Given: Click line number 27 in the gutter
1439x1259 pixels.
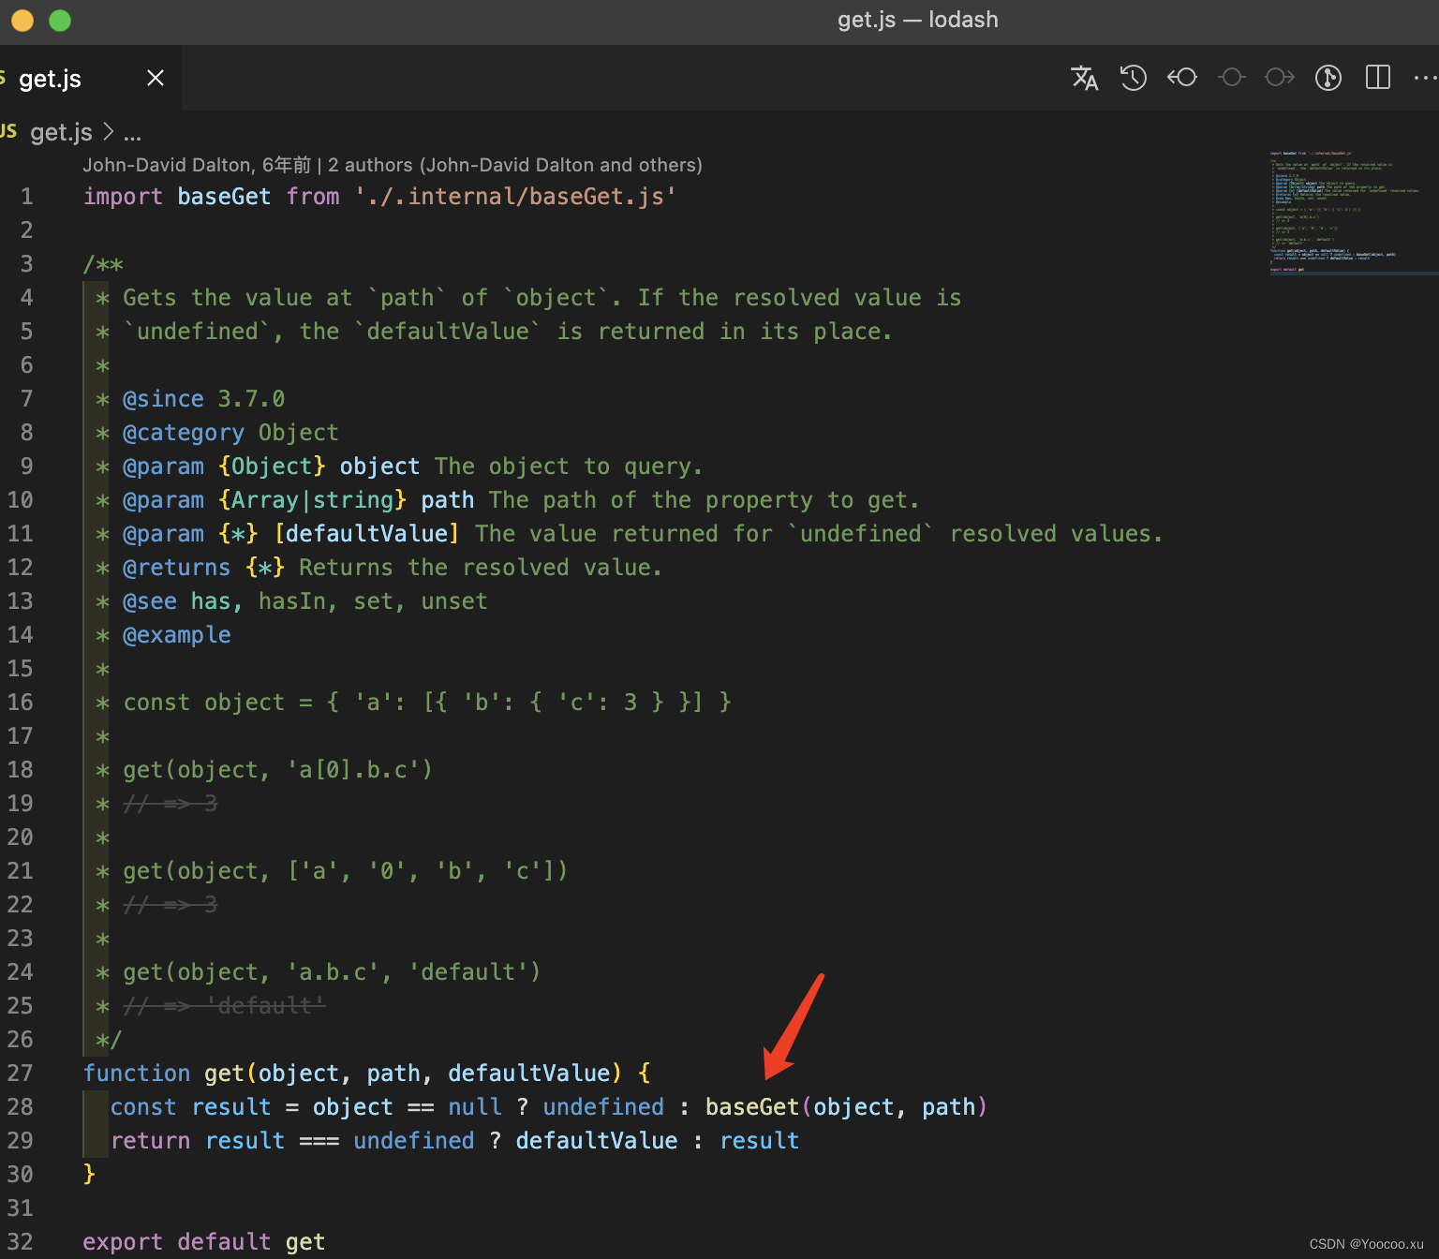Looking at the screenshot, I should [20, 1074].
